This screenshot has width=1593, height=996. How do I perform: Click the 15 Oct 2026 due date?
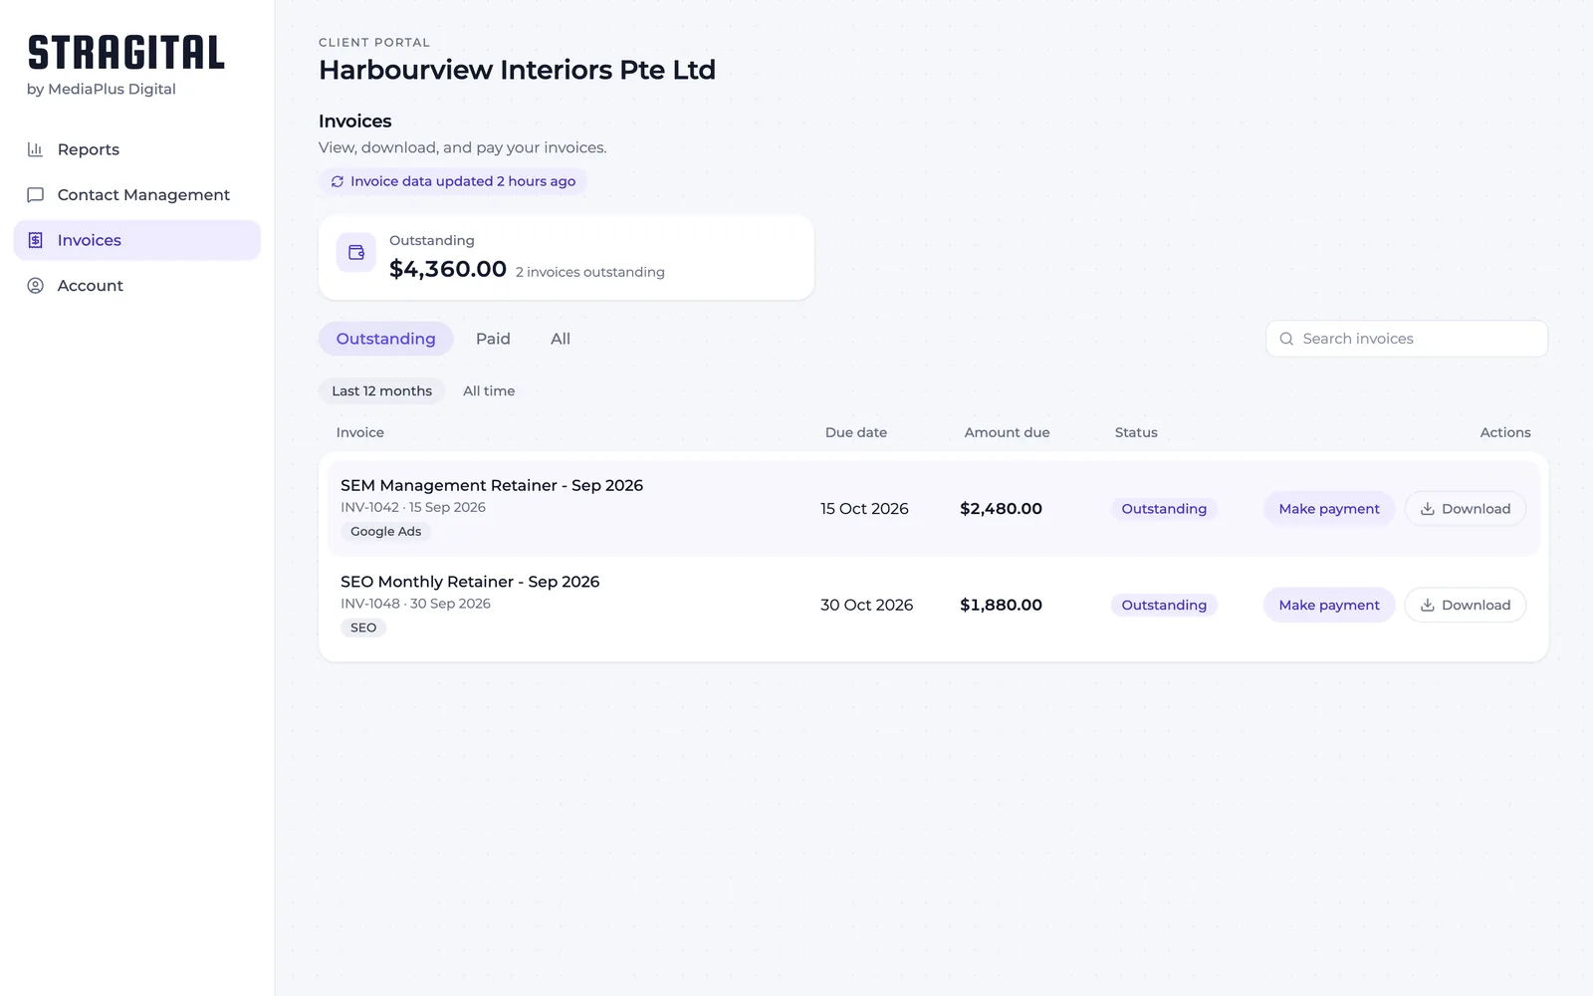[x=864, y=509]
